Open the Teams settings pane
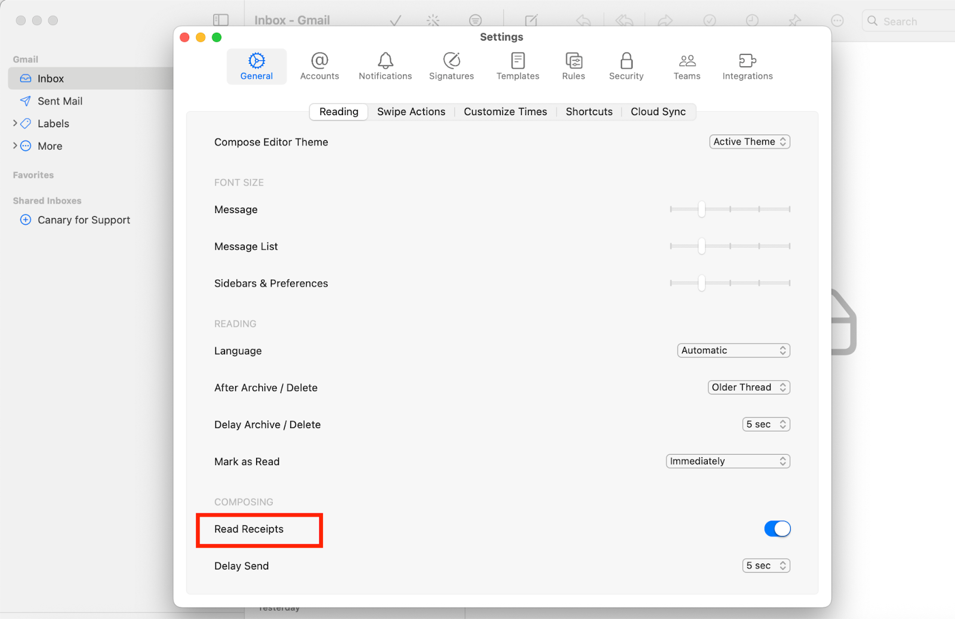 pyautogui.click(x=687, y=66)
